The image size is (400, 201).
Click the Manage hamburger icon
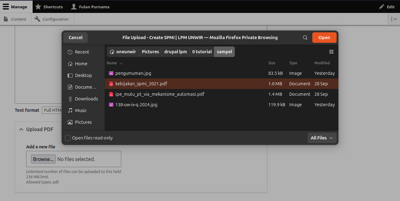point(6,6)
